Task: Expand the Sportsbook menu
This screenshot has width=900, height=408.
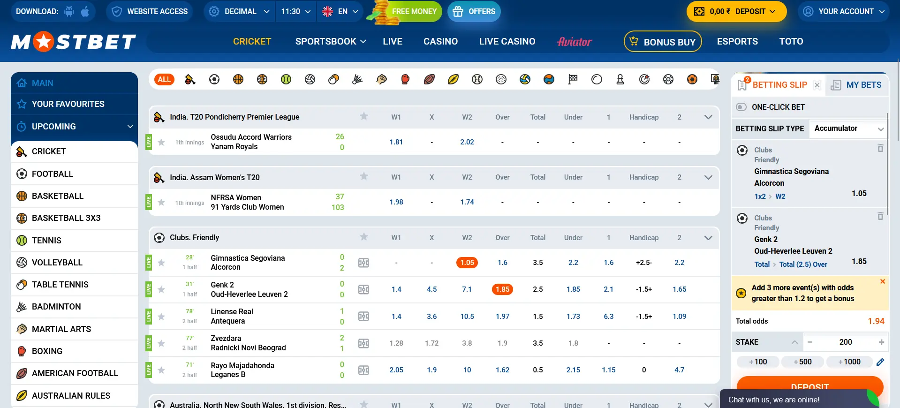Action: point(331,41)
